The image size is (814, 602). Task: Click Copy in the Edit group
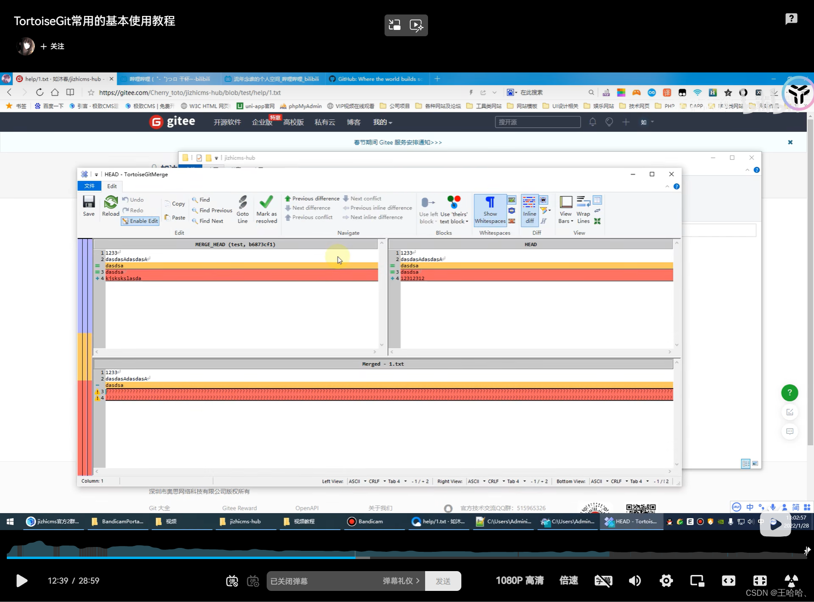[x=174, y=203]
